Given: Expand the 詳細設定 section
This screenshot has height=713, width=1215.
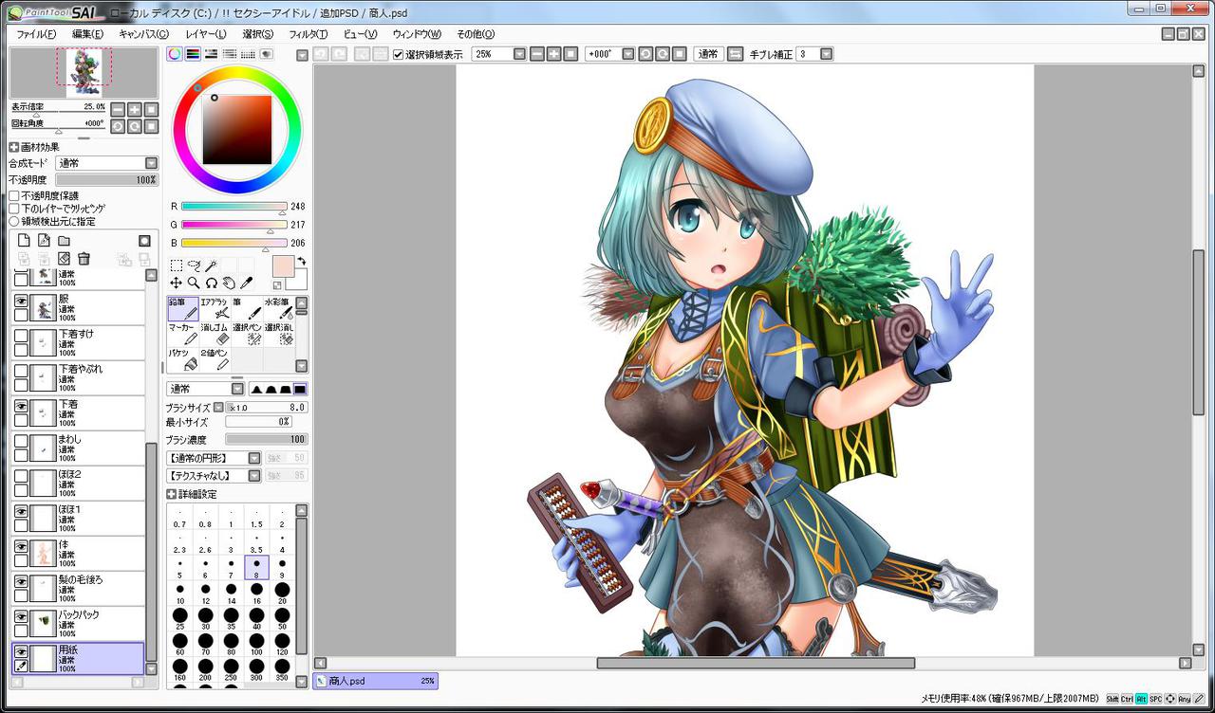Looking at the screenshot, I should click(171, 494).
